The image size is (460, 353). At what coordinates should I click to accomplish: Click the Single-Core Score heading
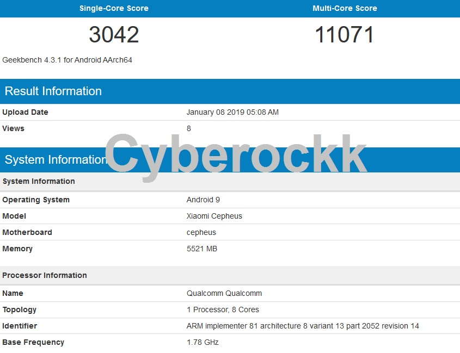pos(114,8)
